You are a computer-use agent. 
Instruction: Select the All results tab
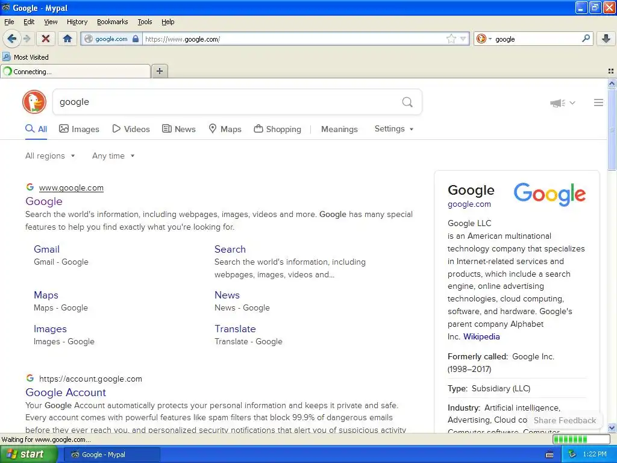pyautogui.click(x=36, y=129)
